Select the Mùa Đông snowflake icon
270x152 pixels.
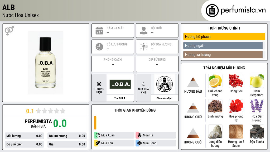[139, 143]
